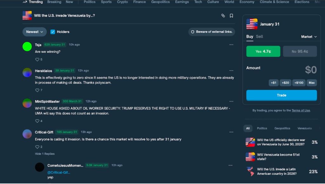Open the three-dot menu on MiniSpinMaster's comment
The height and width of the screenshot is (184, 325).
231,101
